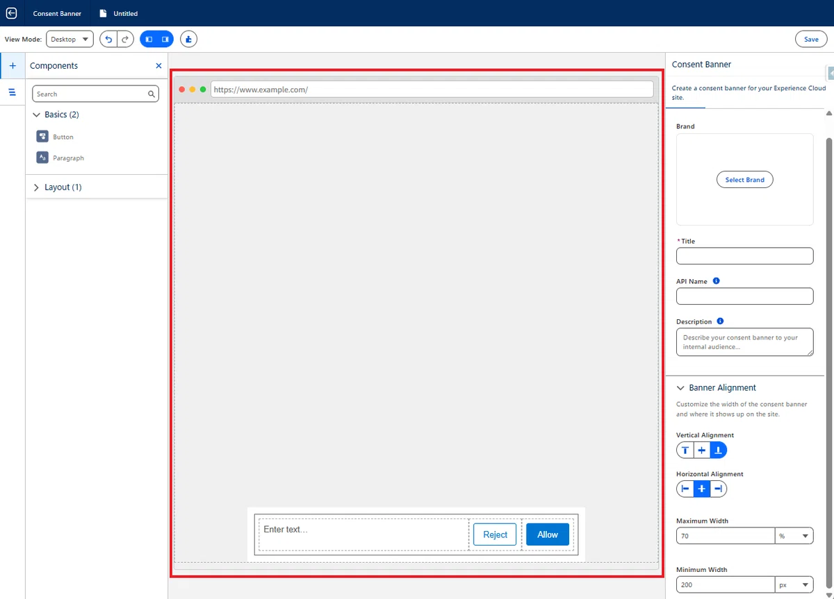This screenshot has width=834, height=599.
Task: Open the Maximum Width unit dropdown
Action: click(x=794, y=536)
